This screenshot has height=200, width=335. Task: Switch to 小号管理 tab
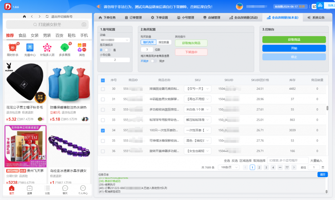click(185, 18)
